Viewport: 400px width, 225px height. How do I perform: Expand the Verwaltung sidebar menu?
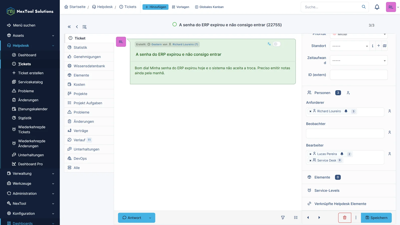(30, 173)
